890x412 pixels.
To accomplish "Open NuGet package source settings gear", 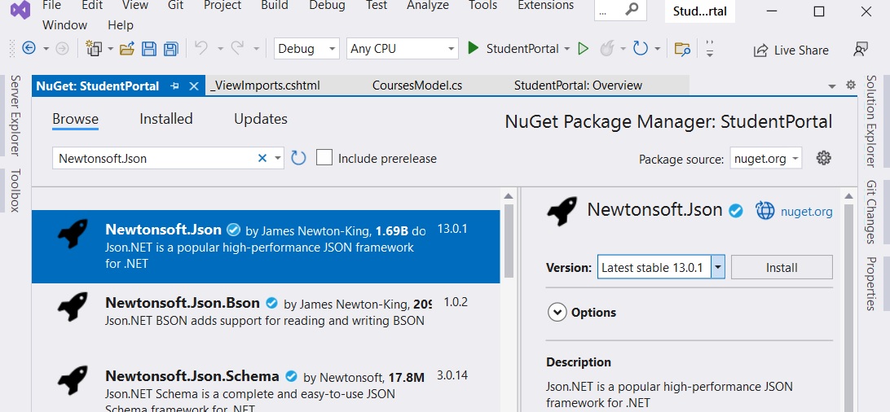I will point(824,158).
